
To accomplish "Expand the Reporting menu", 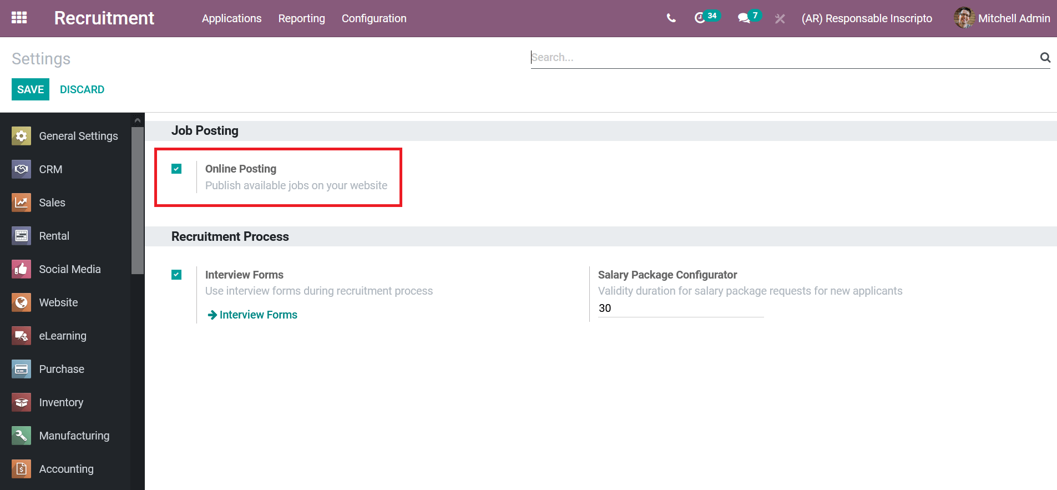I will [301, 18].
